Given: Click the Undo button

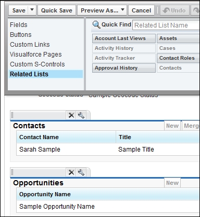Looking at the screenshot, I should (x=174, y=10).
